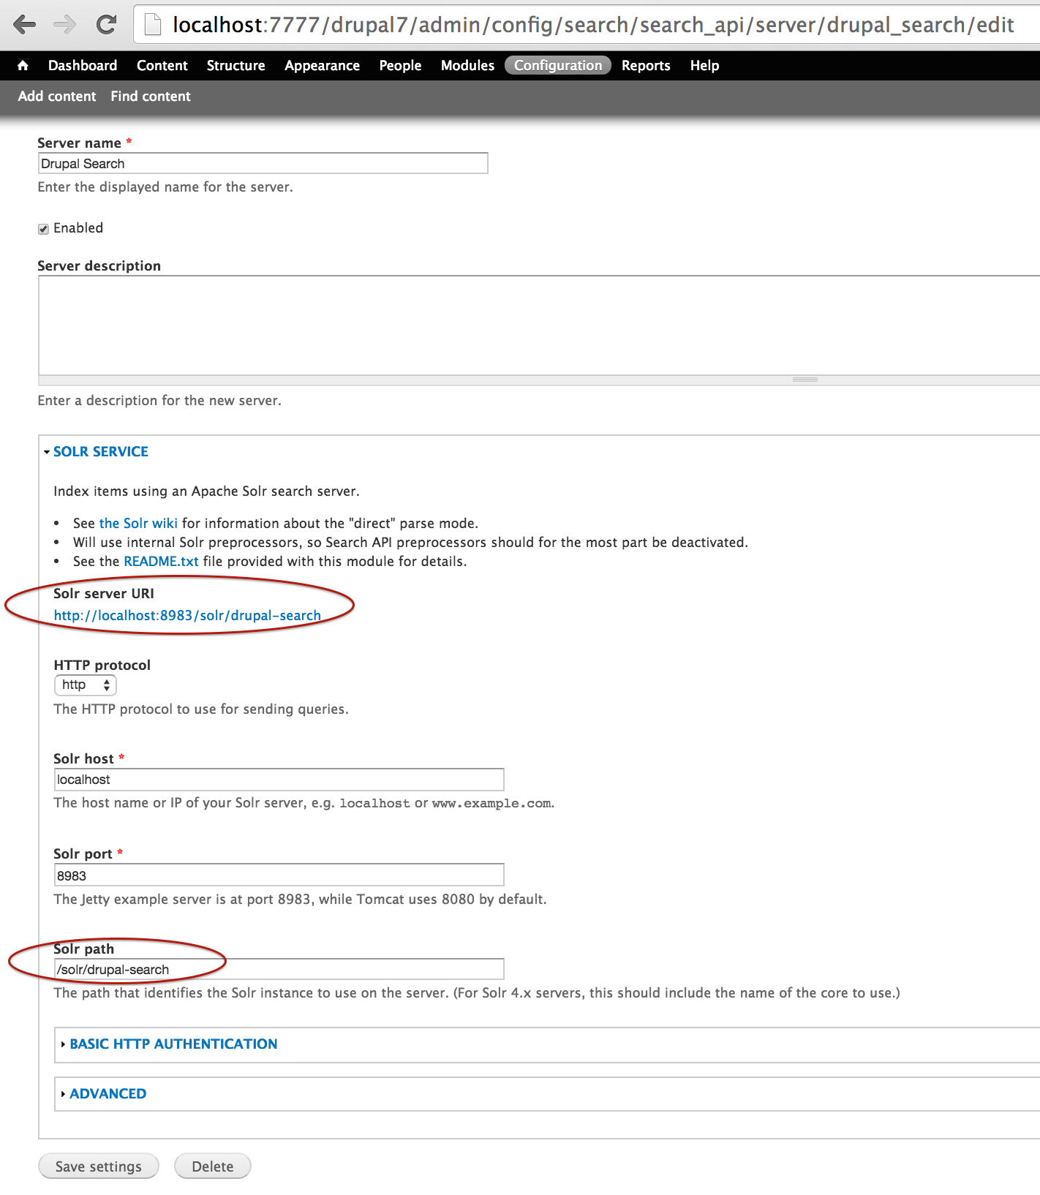Open the README.txt link
Viewport: 1040px width, 1195px height.
click(x=161, y=561)
